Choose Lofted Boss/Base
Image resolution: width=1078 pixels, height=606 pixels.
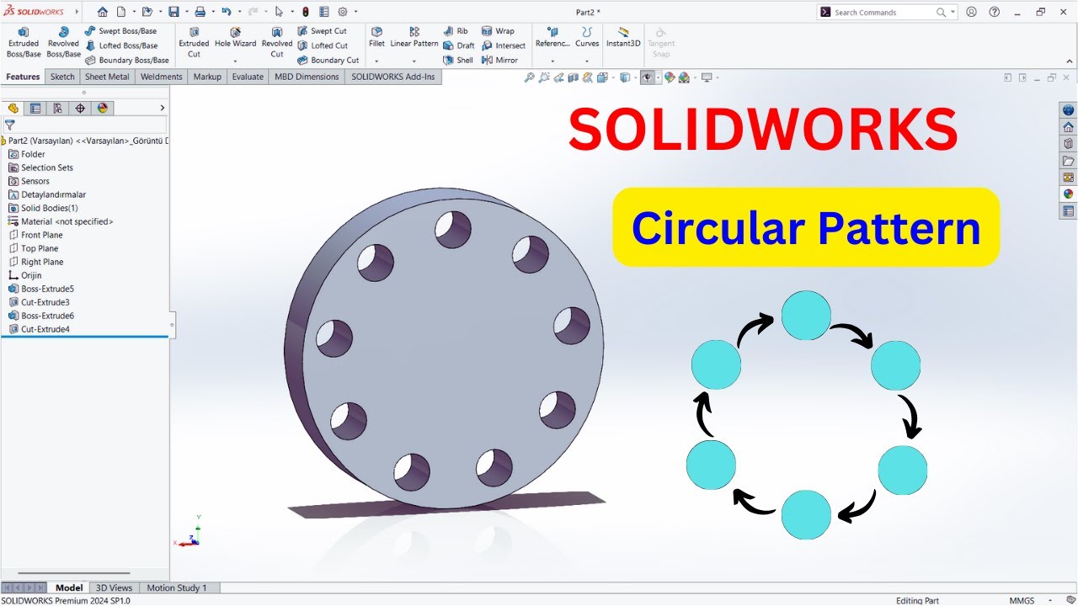pos(121,45)
